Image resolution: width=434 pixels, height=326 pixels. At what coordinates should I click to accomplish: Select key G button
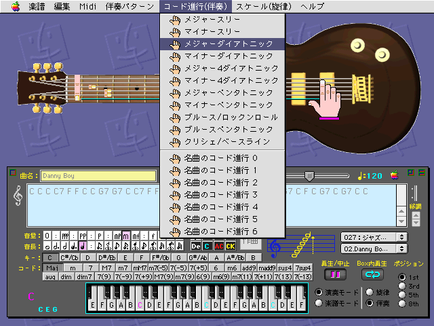178,257
